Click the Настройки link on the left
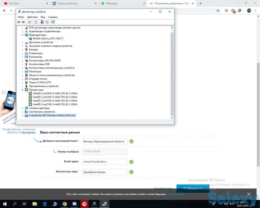260x208 pixels. [x=28, y=132]
